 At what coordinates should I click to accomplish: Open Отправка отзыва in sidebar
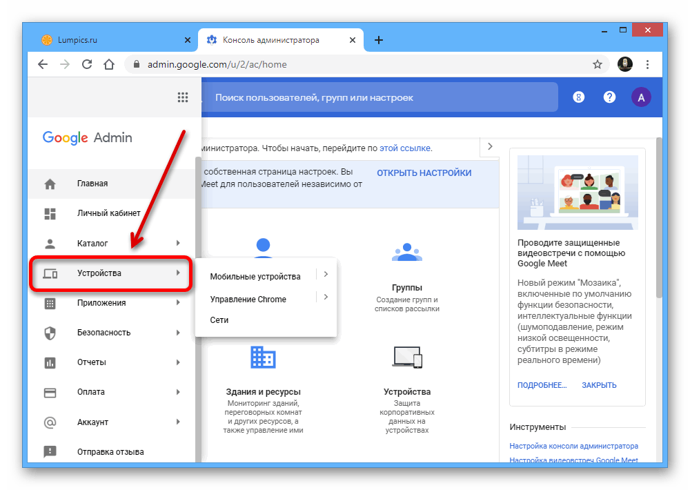point(111,452)
